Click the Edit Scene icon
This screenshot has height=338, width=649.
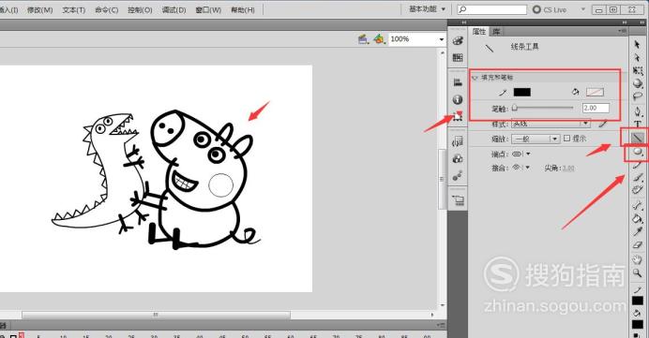pyautogui.click(x=363, y=39)
